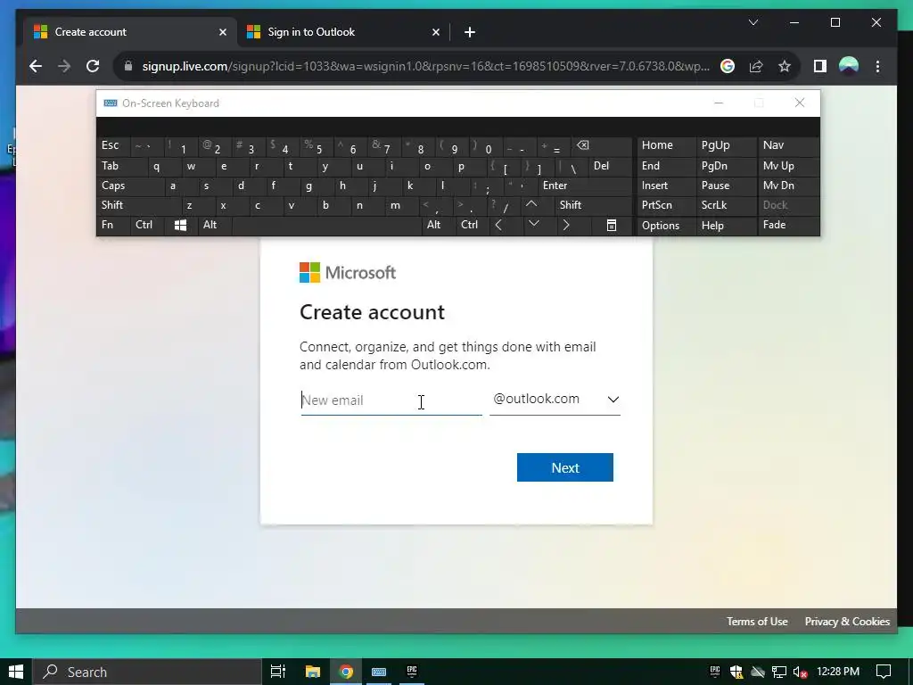Open the Google icon in address bar
Image resolution: width=913 pixels, height=685 pixels.
[728, 66]
